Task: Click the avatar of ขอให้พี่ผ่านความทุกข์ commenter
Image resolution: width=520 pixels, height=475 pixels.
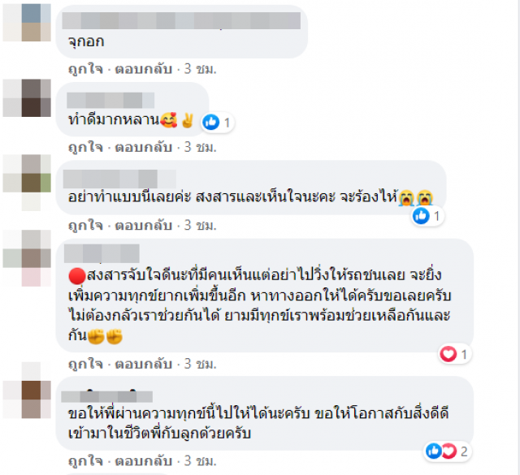Action: click(x=27, y=391)
